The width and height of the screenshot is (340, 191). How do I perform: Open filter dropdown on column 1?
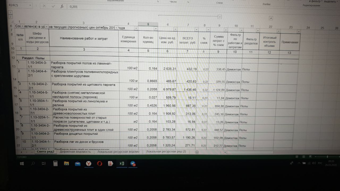coord(23,26)
